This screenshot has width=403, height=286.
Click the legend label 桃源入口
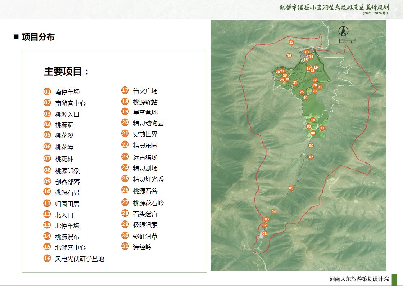click(67, 115)
